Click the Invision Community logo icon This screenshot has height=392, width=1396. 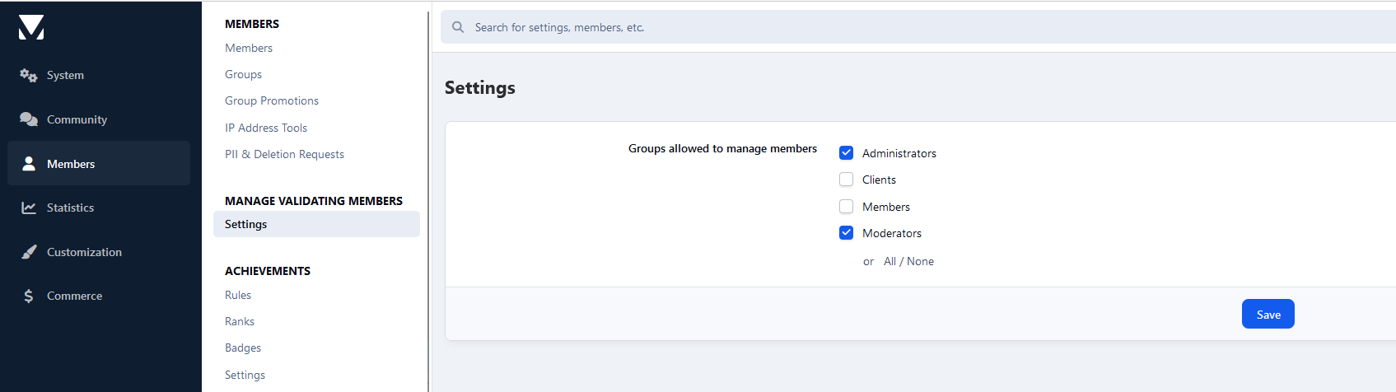[31, 27]
